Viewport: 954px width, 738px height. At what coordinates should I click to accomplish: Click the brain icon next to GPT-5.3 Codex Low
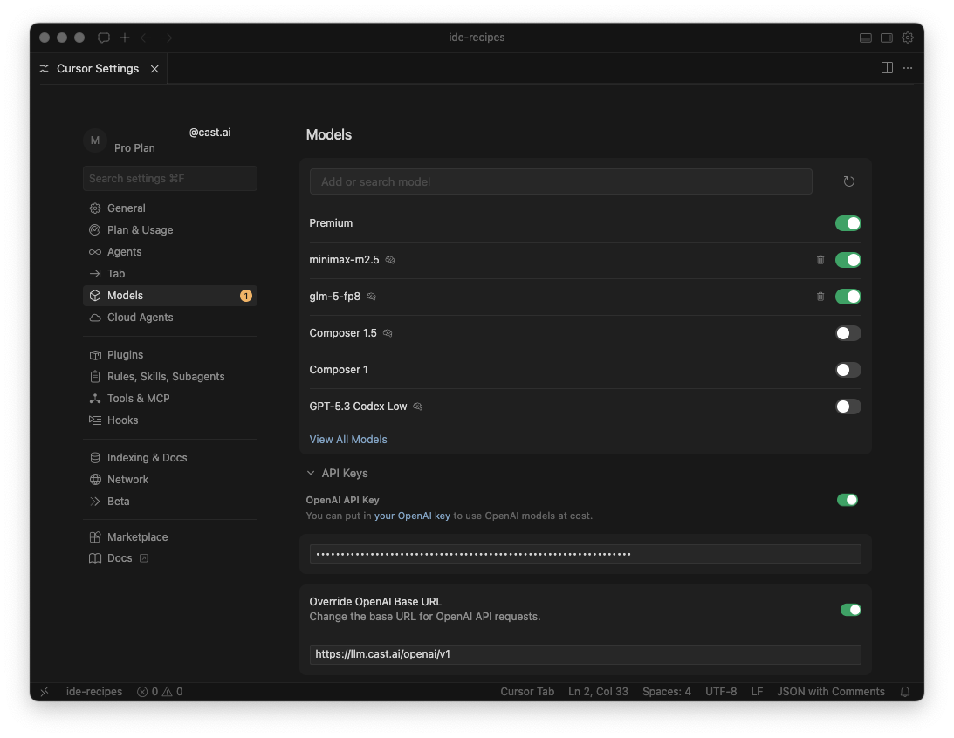(418, 407)
